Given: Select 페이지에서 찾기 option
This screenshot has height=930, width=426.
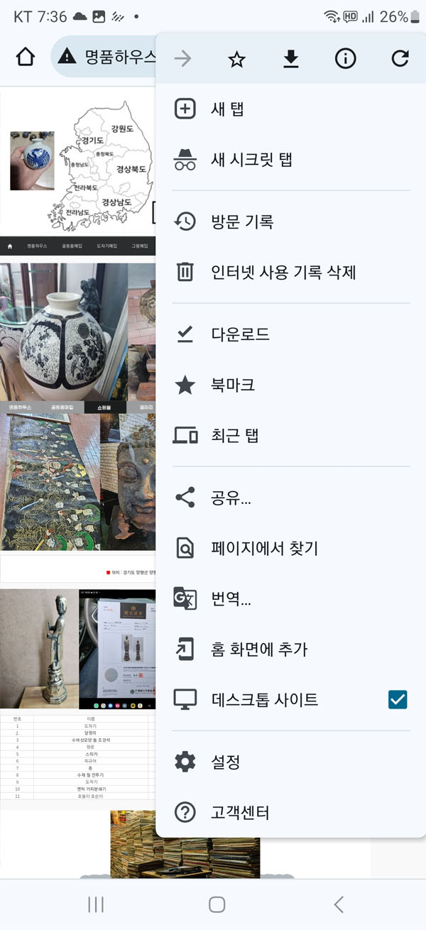Looking at the screenshot, I should (291, 548).
